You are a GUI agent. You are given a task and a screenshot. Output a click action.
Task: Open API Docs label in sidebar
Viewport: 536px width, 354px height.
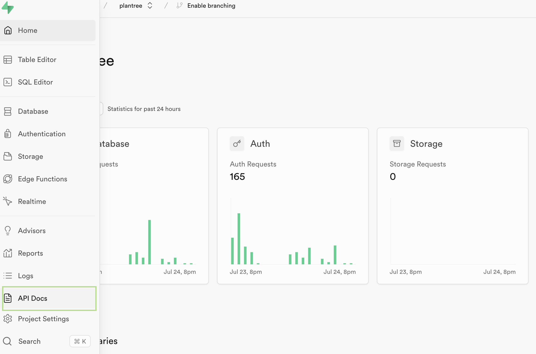click(x=33, y=298)
